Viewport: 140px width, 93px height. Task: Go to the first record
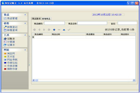pyautogui.click(x=34, y=30)
